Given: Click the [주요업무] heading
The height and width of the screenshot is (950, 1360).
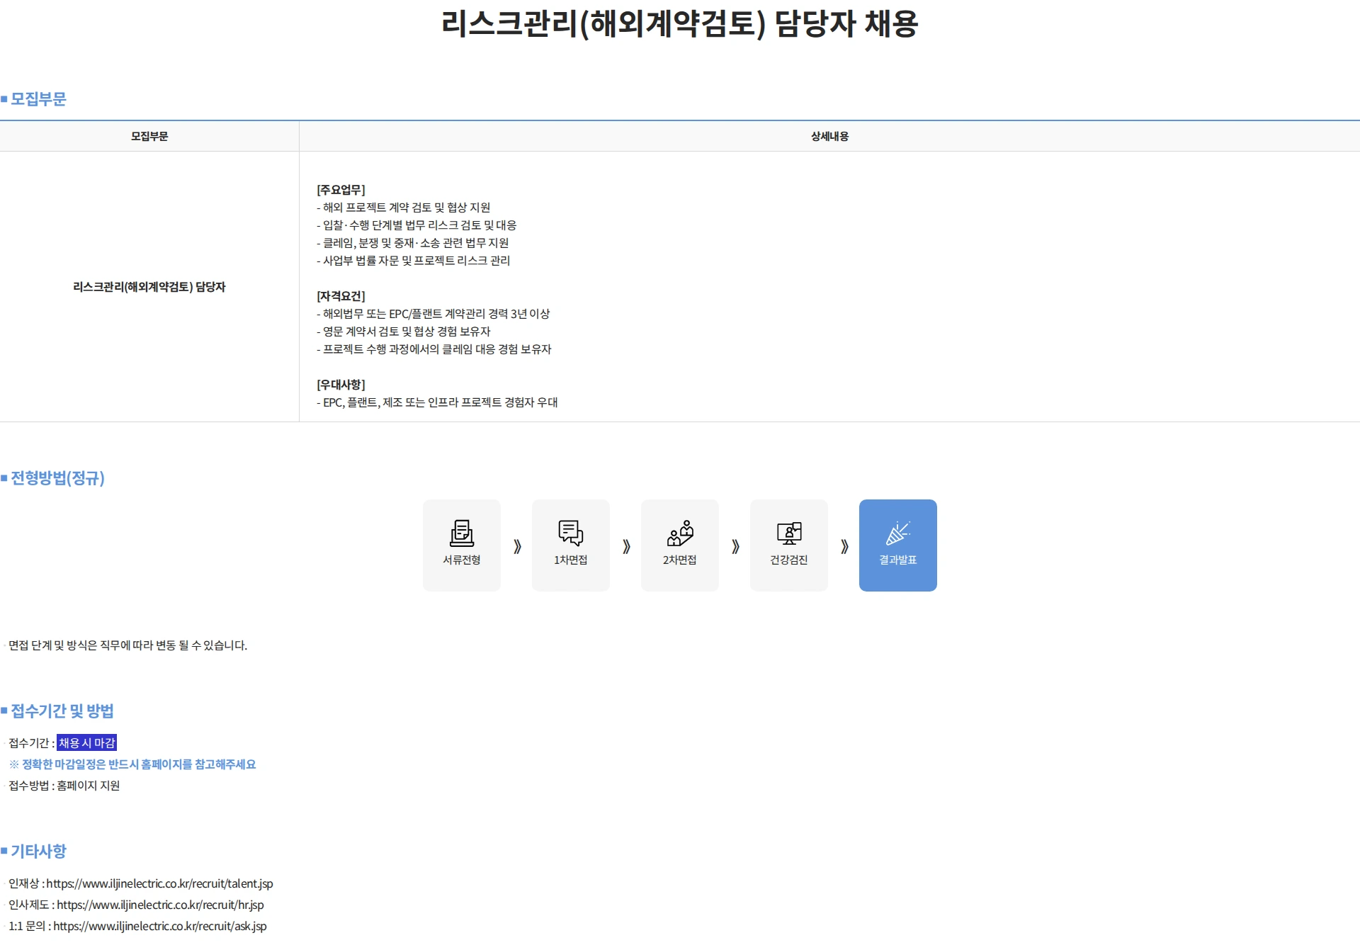Looking at the screenshot, I should (x=341, y=190).
